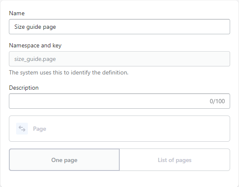This screenshot has height=187, width=239.
Task: Click the Description label
Action: click(x=24, y=88)
